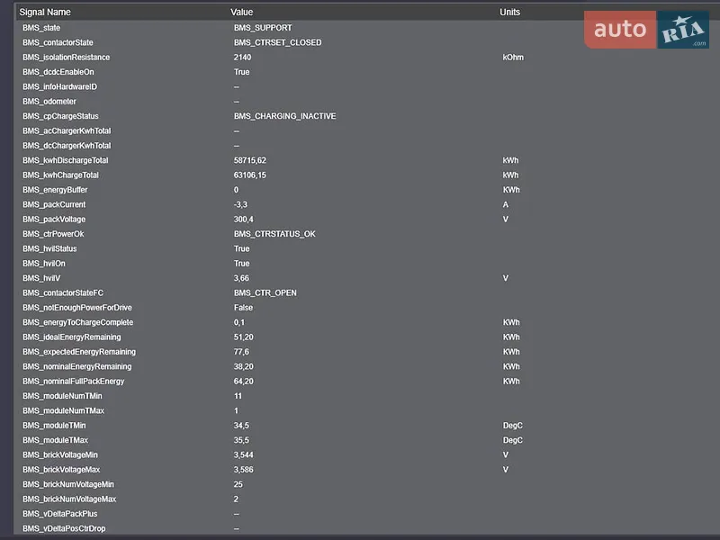Select the BMS_nominalFullPackEnergy signal name
720x540 pixels.
(x=74, y=381)
